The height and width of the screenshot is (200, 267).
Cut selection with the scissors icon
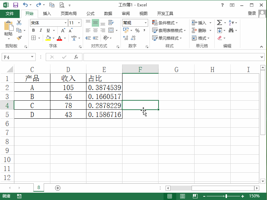(x=19, y=22)
